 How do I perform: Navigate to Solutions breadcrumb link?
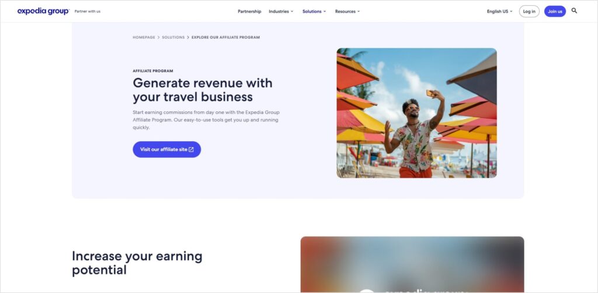[173, 37]
